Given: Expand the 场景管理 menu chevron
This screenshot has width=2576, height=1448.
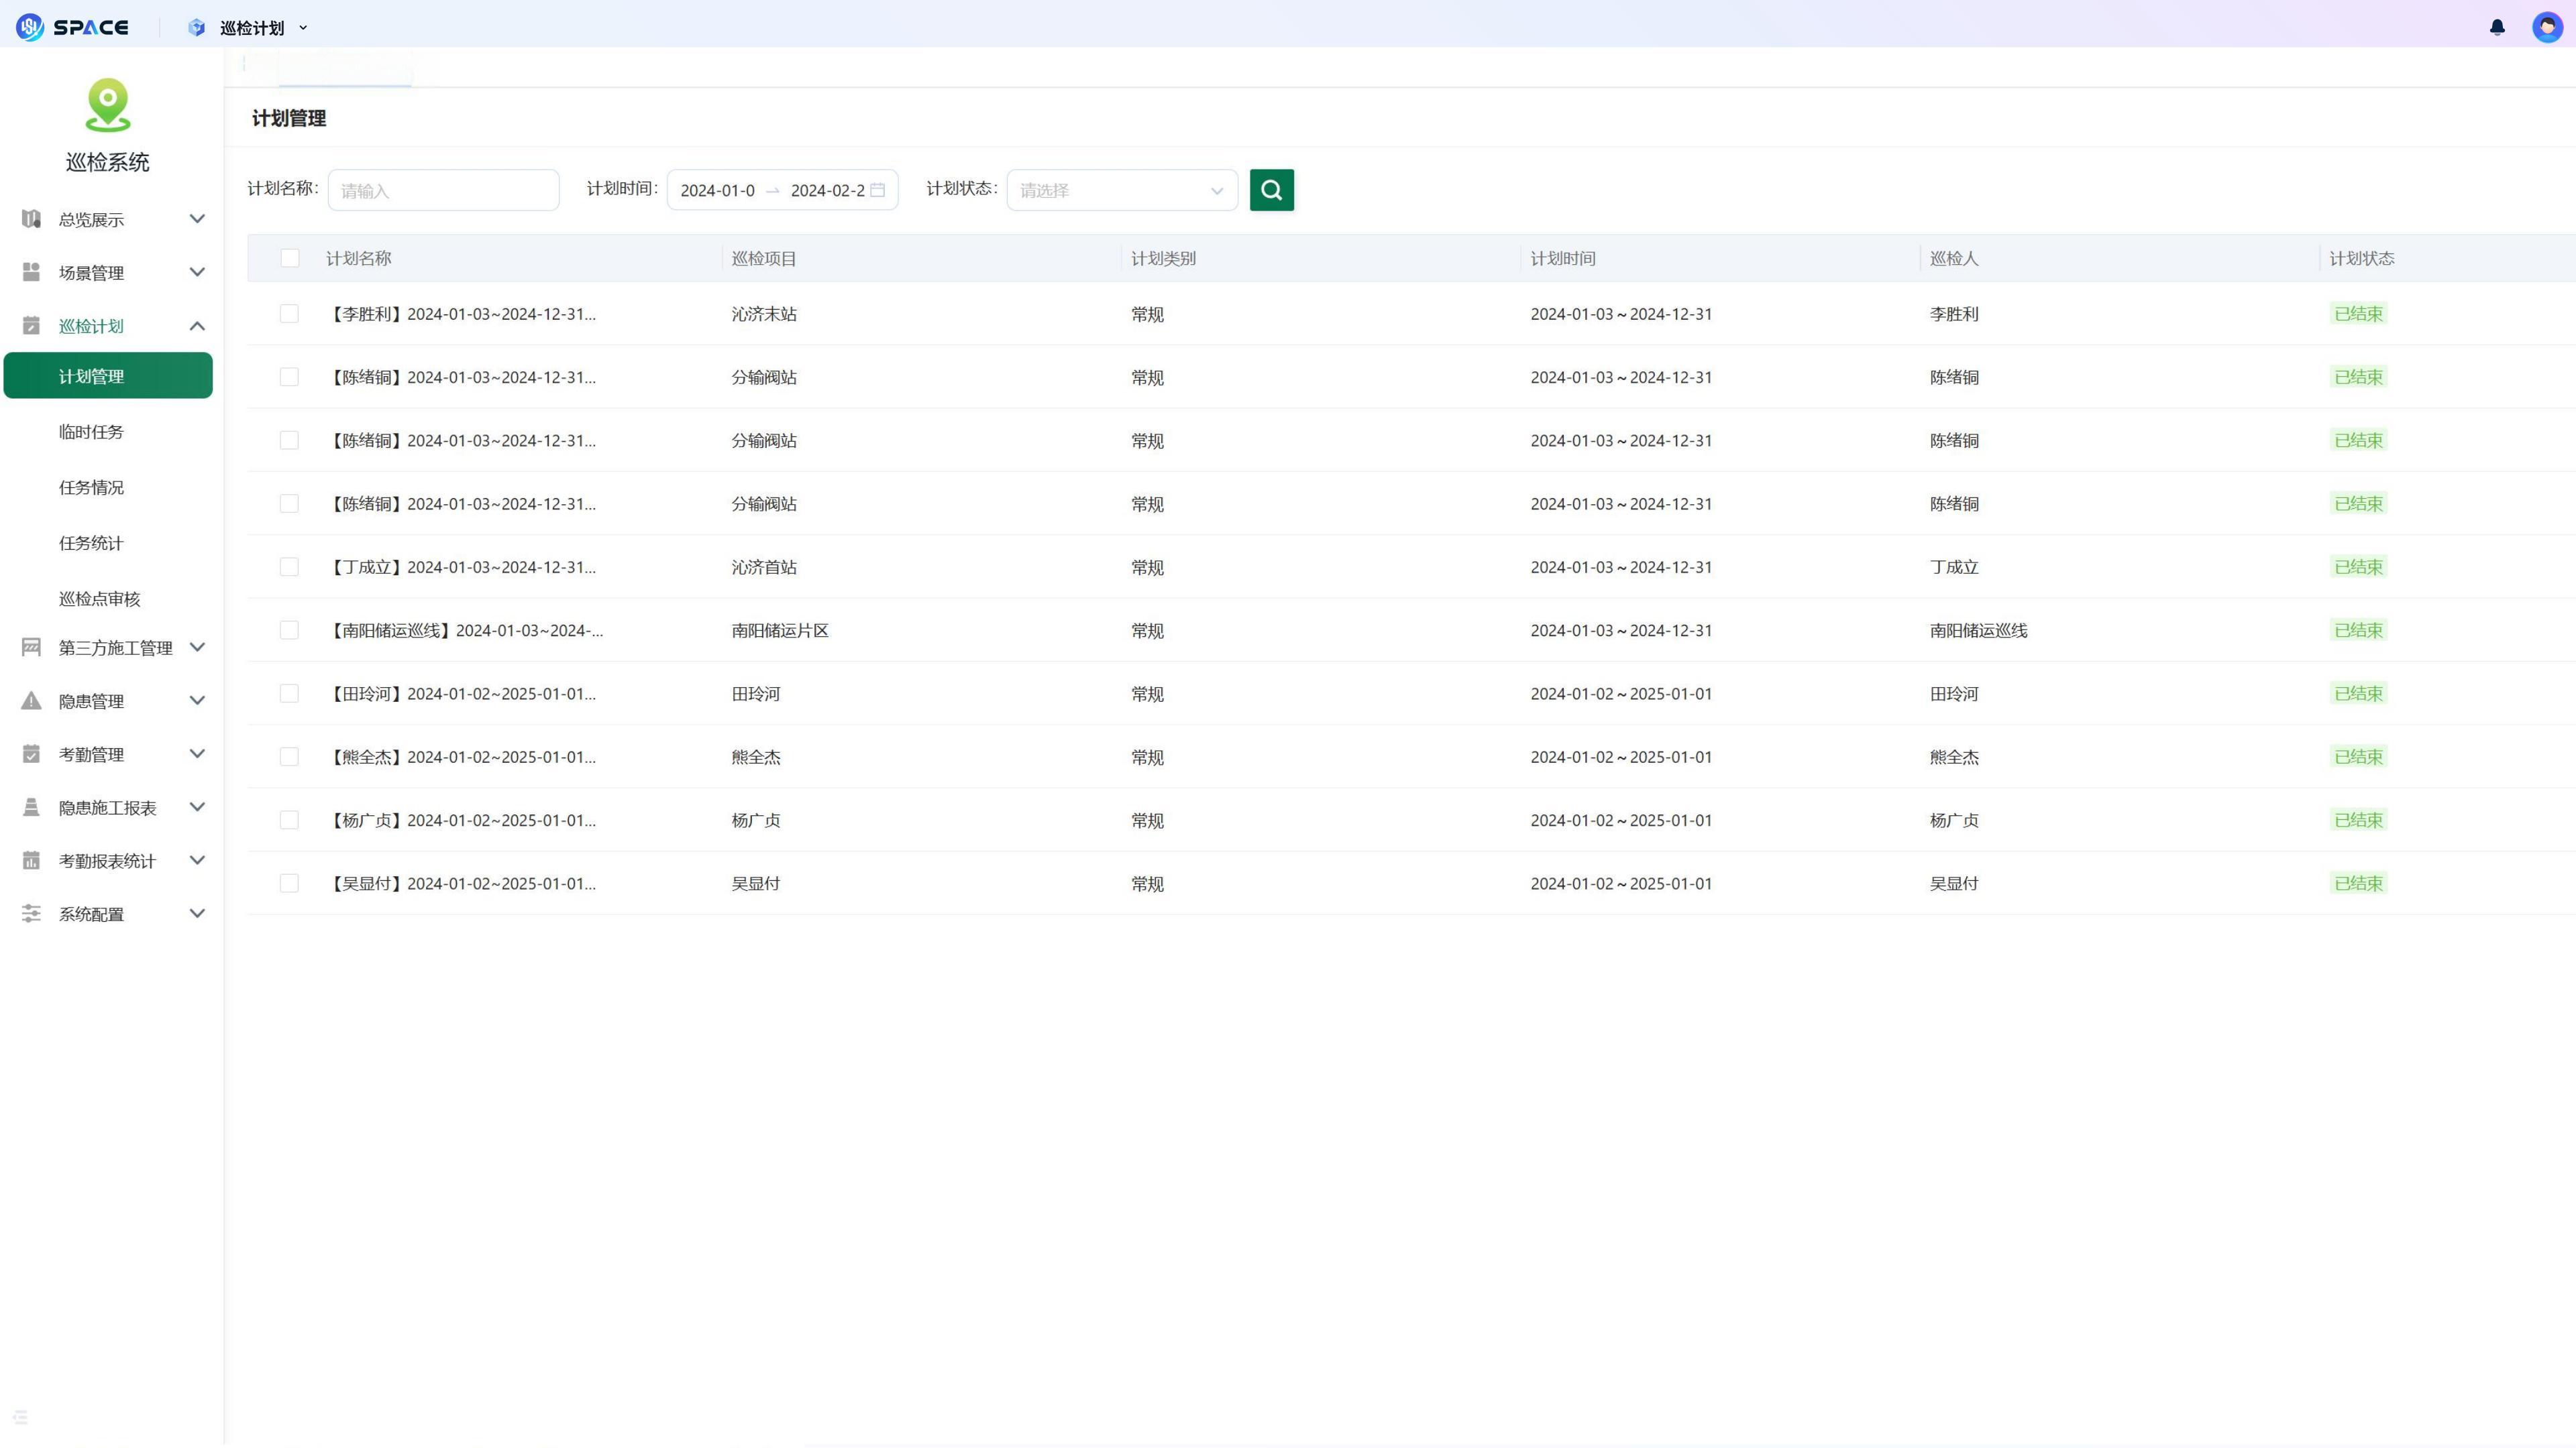Looking at the screenshot, I should pyautogui.click(x=197, y=271).
